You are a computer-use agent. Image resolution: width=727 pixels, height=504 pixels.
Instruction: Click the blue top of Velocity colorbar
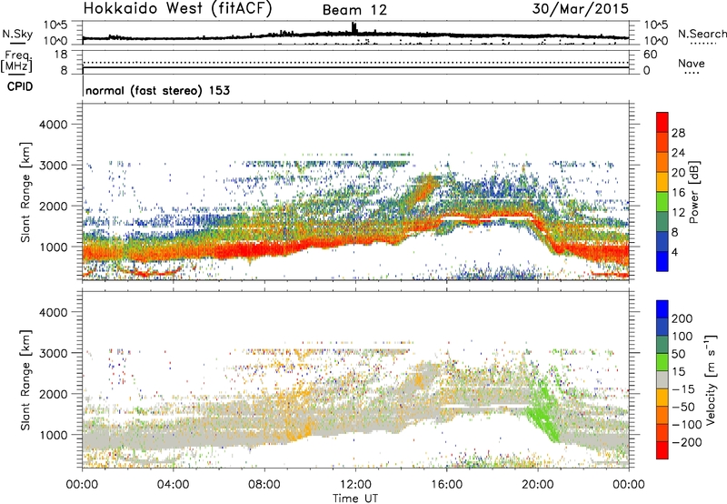click(662, 308)
